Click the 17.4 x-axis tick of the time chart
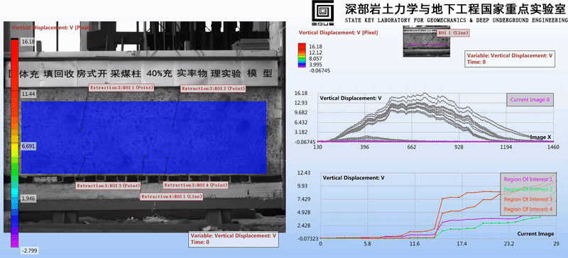This screenshot has height=258, width=568. (461, 245)
